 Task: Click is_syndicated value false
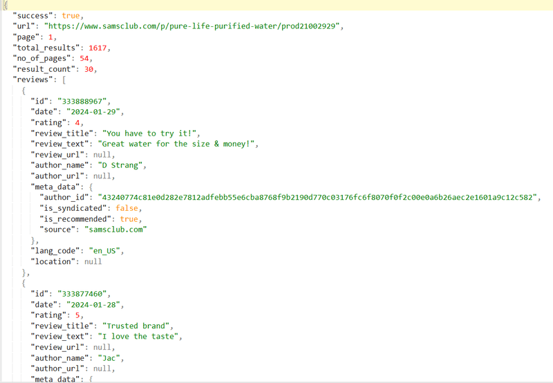point(126,208)
